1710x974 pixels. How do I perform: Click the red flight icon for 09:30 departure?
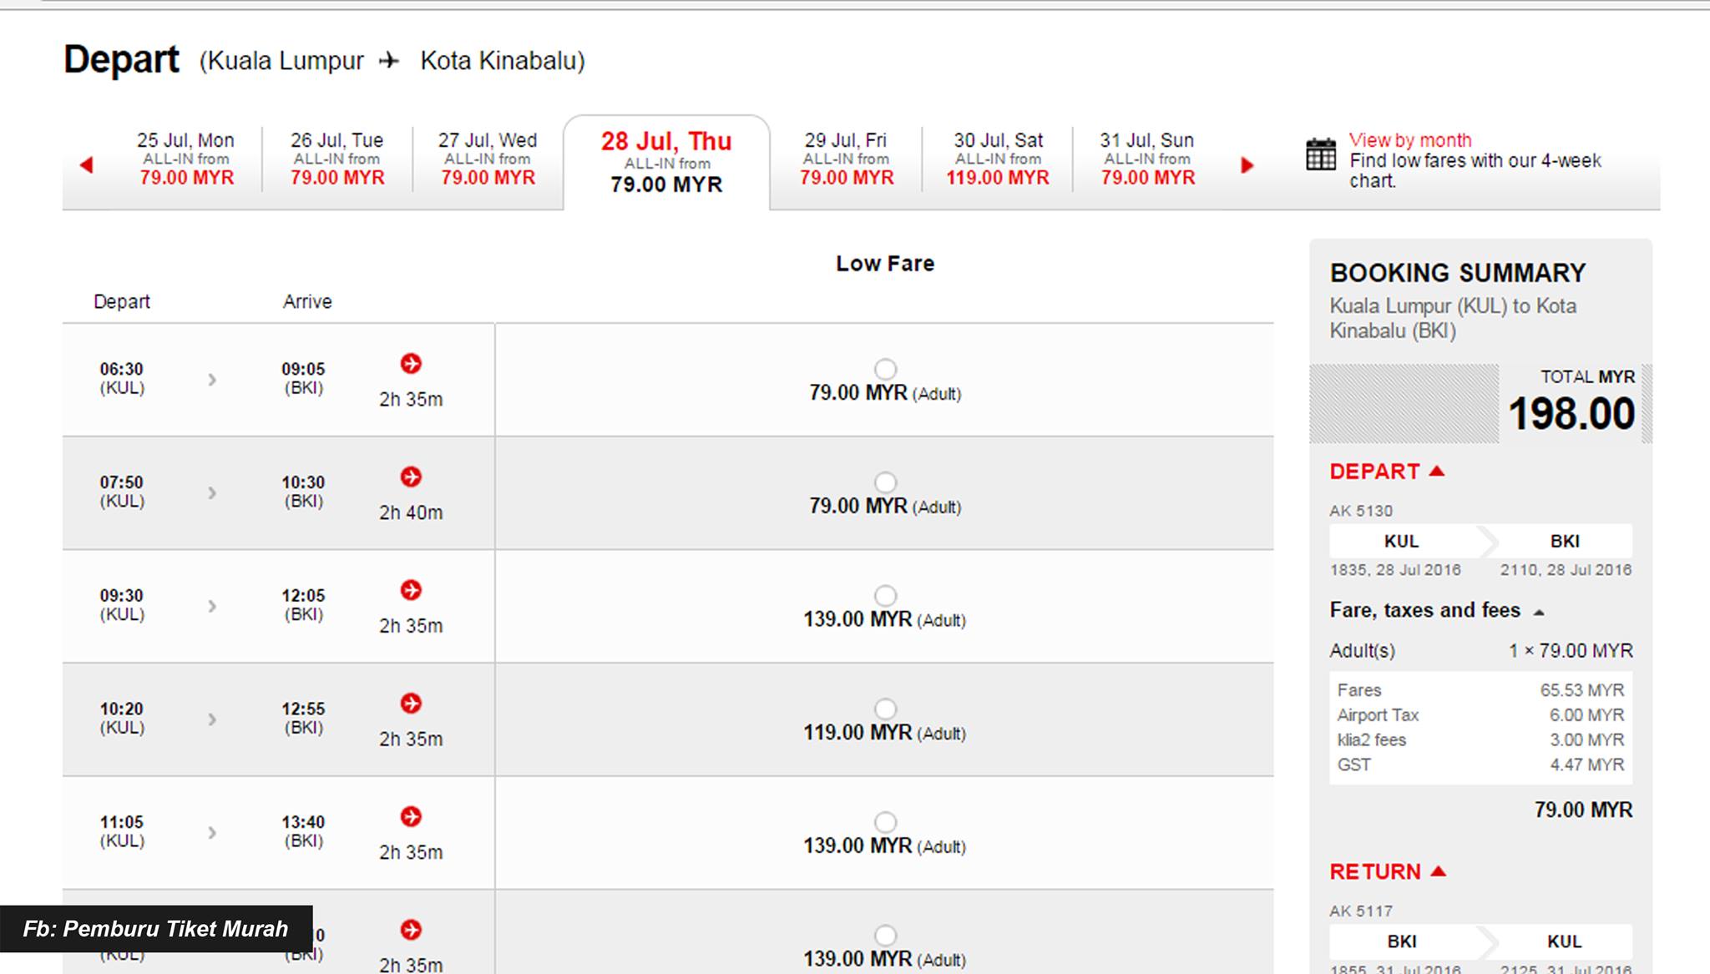(x=411, y=590)
